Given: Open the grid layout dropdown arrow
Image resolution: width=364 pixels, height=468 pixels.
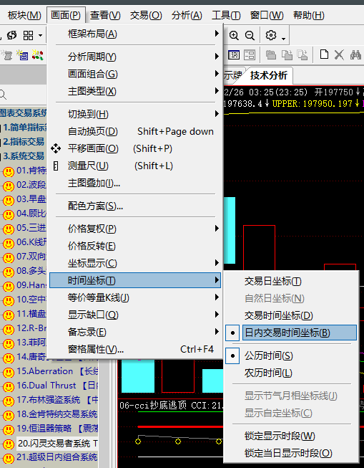Looking at the screenshot, I should [x=40, y=36].
